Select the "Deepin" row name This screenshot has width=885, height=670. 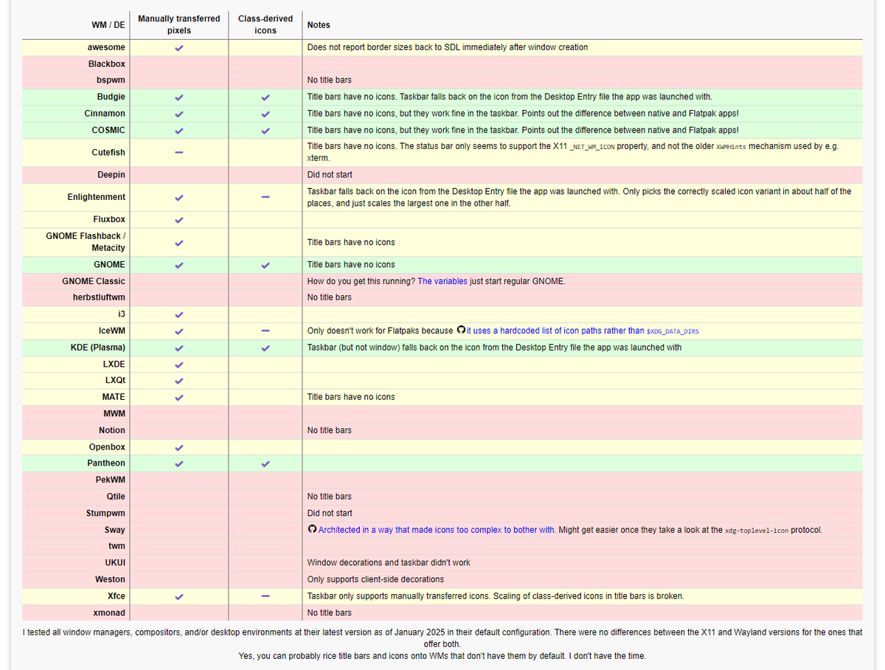[x=111, y=175]
